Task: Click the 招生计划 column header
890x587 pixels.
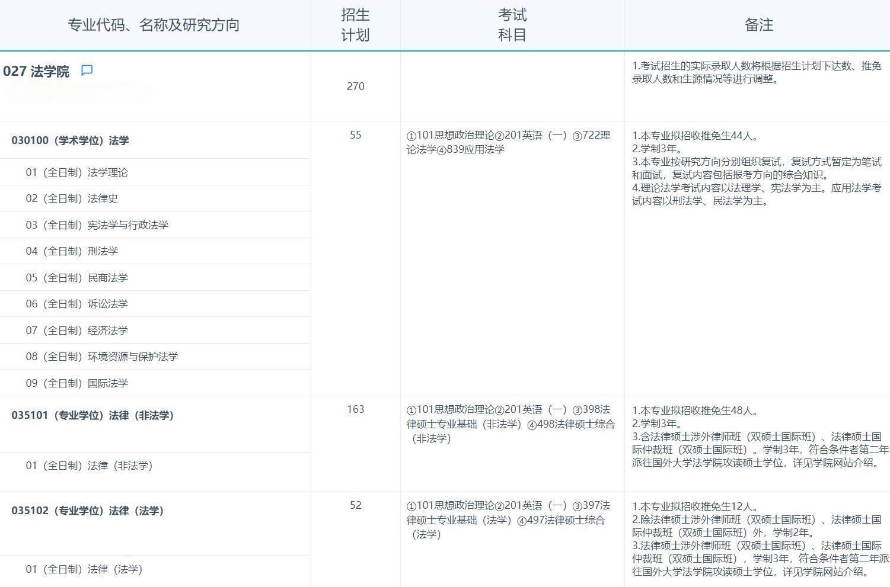Action: coord(355,25)
